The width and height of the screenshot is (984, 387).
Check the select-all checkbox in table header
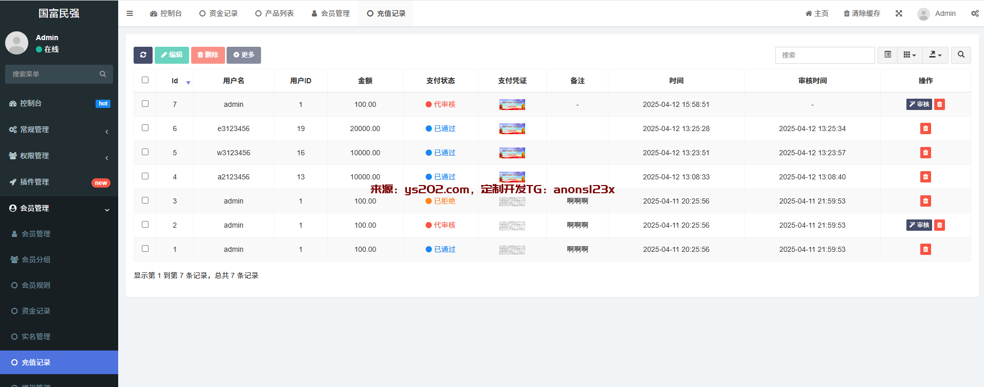coord(145,80)
